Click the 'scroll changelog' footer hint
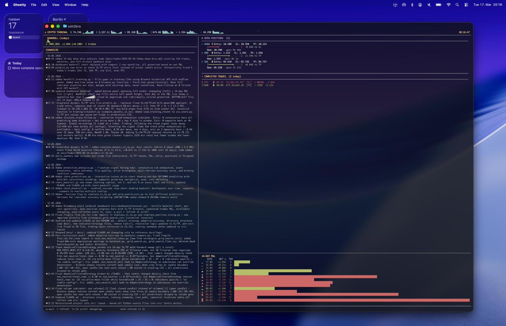Screen dimensions: 506x326 pos(92,309)
